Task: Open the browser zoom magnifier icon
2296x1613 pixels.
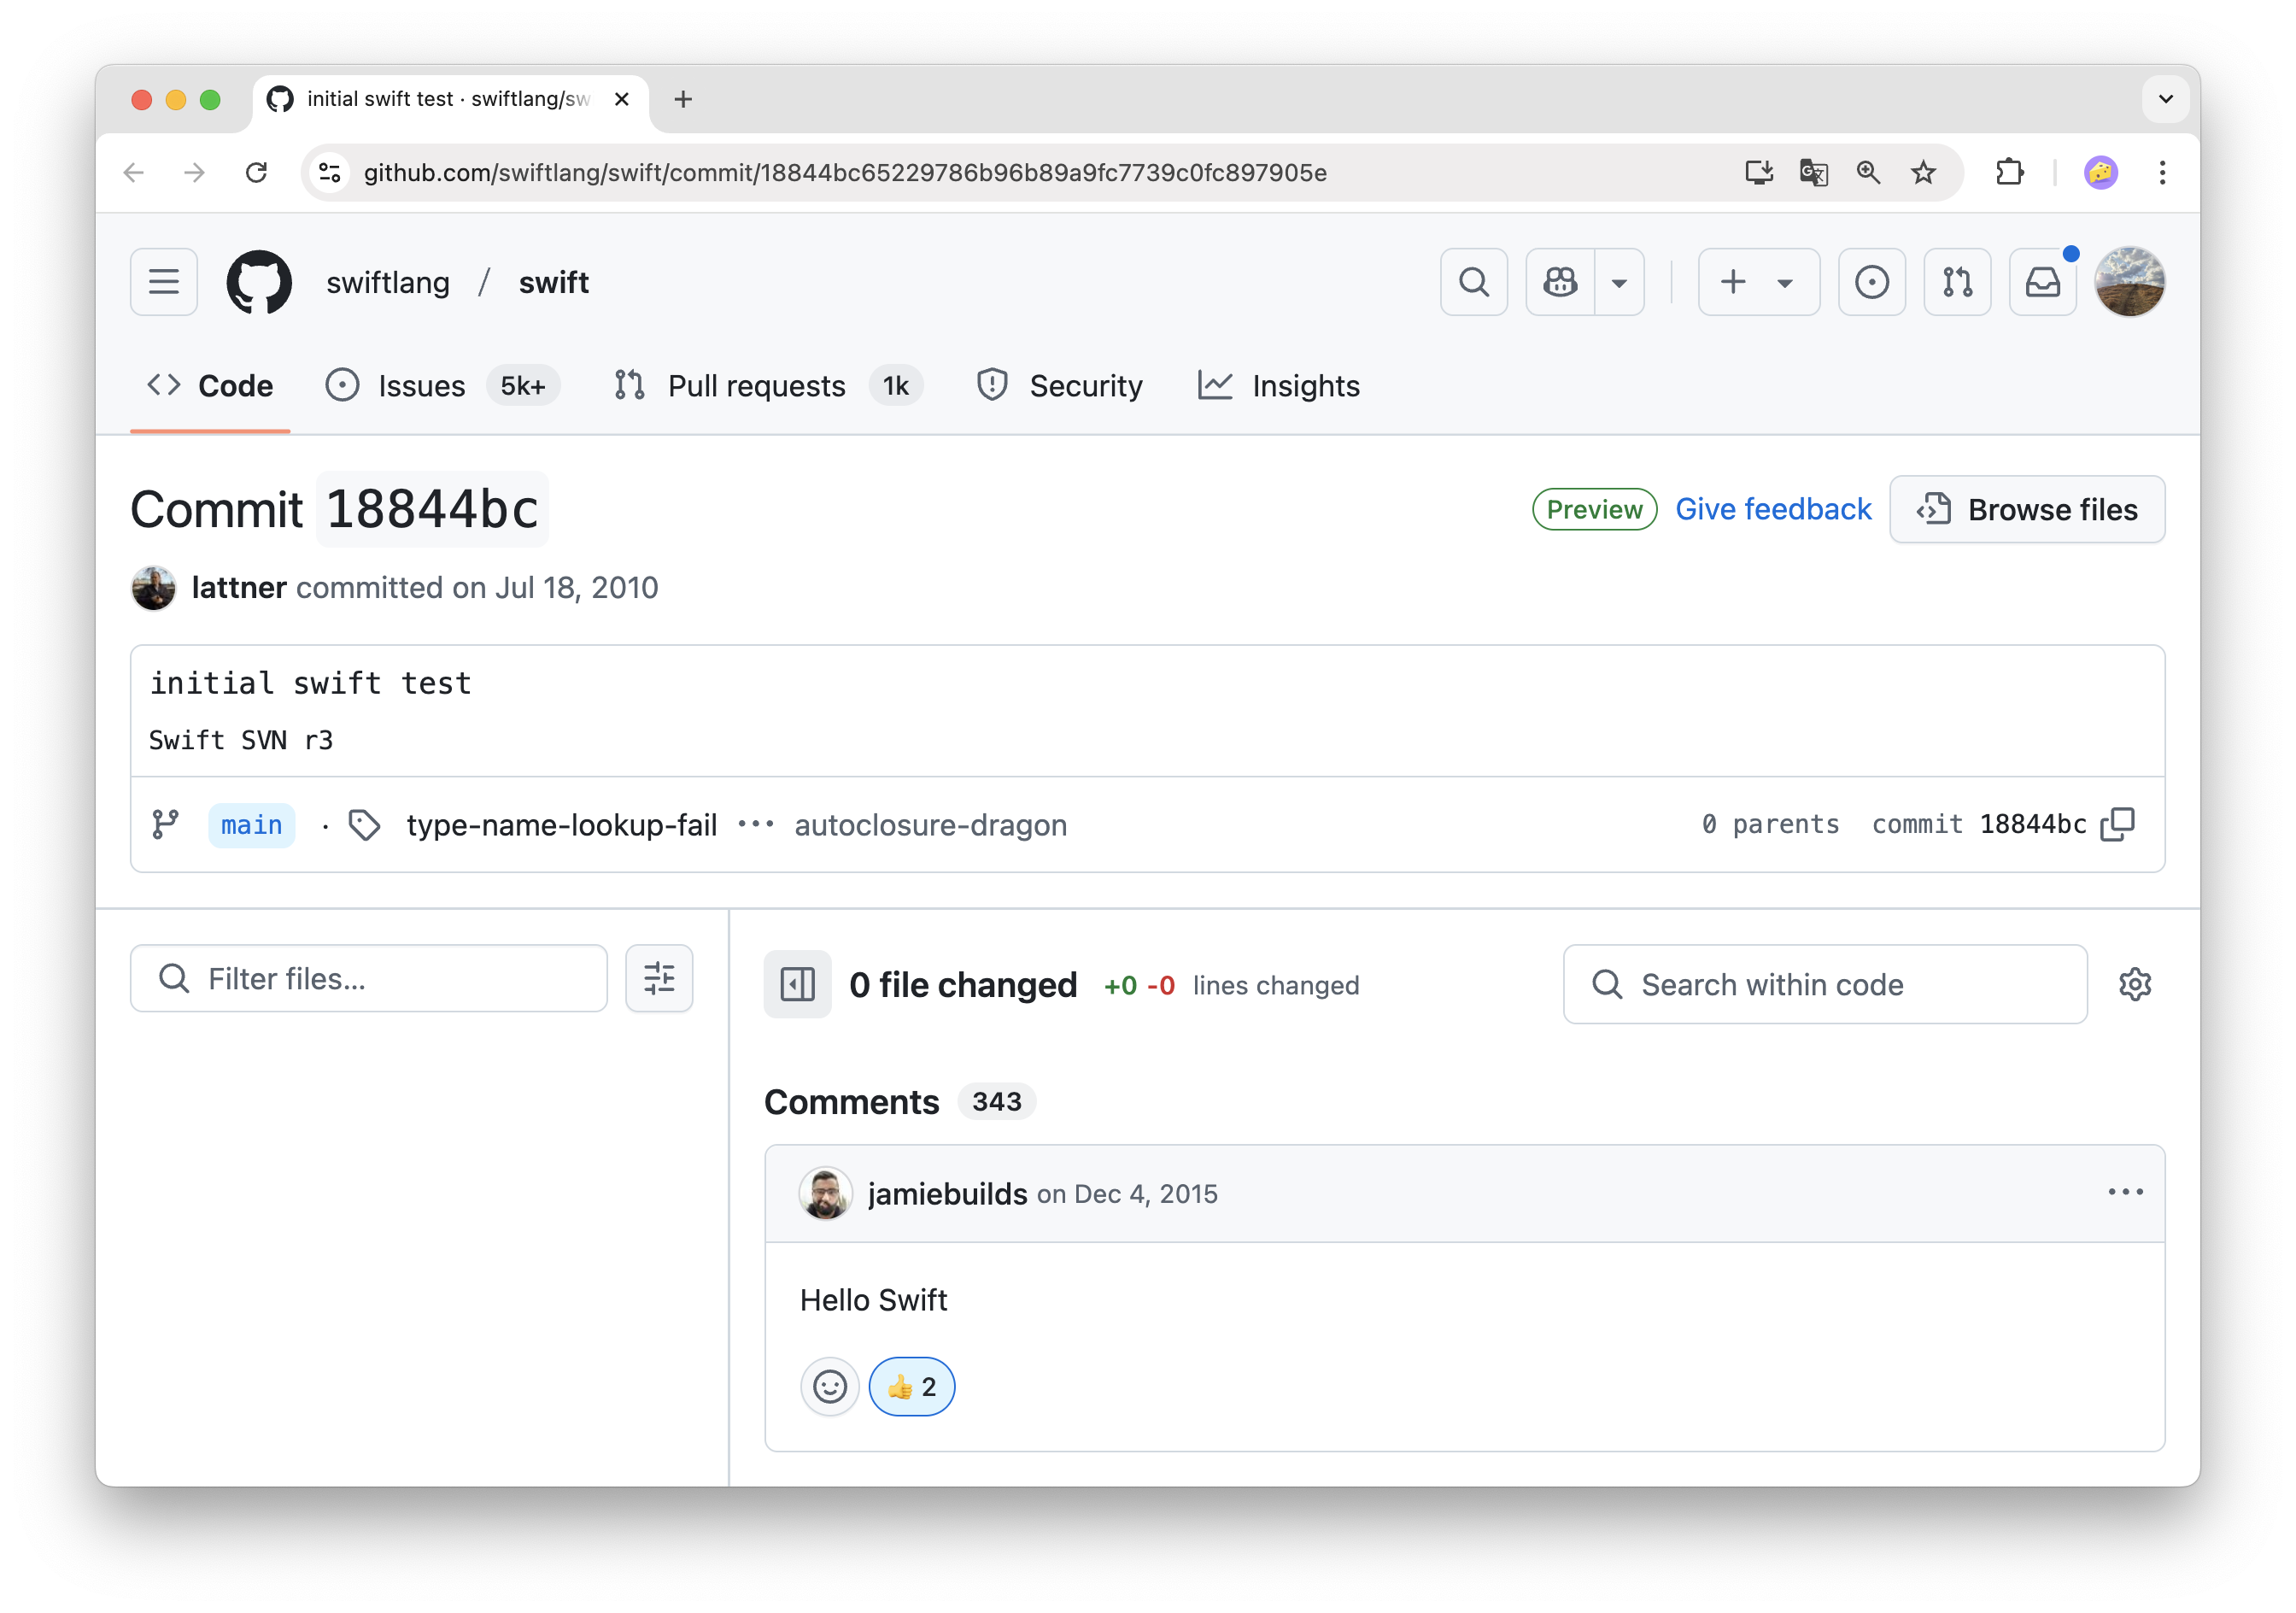Action: point(1868,173)
